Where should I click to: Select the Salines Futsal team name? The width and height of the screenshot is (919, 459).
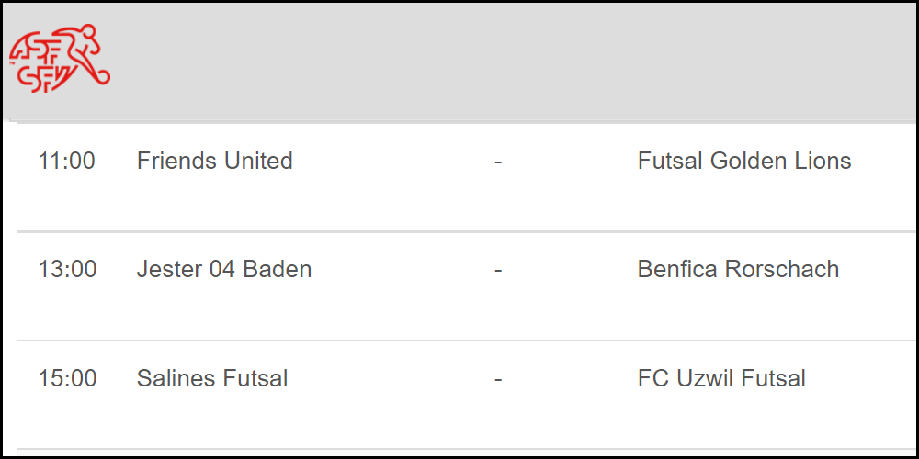pyautogui.click(x=212, y=378)
